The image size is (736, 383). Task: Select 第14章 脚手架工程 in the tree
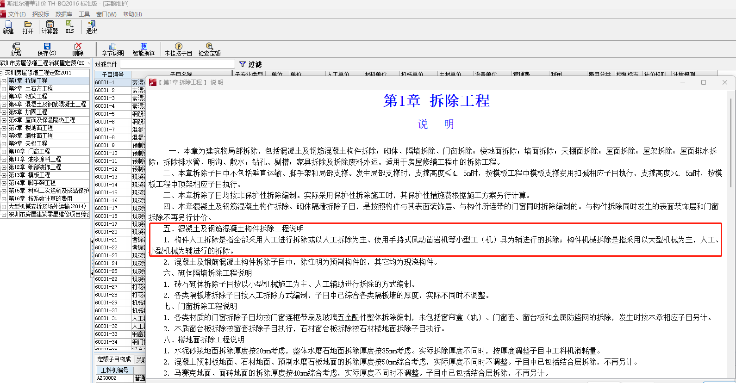coord(32,183)
